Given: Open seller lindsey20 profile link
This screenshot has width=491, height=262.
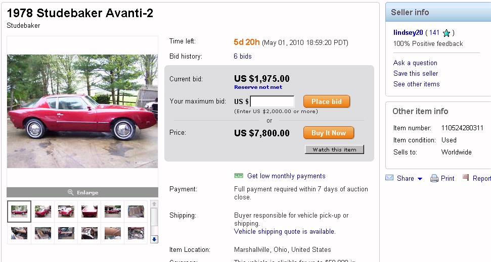Looking at the screenshot, I should 408,33.
